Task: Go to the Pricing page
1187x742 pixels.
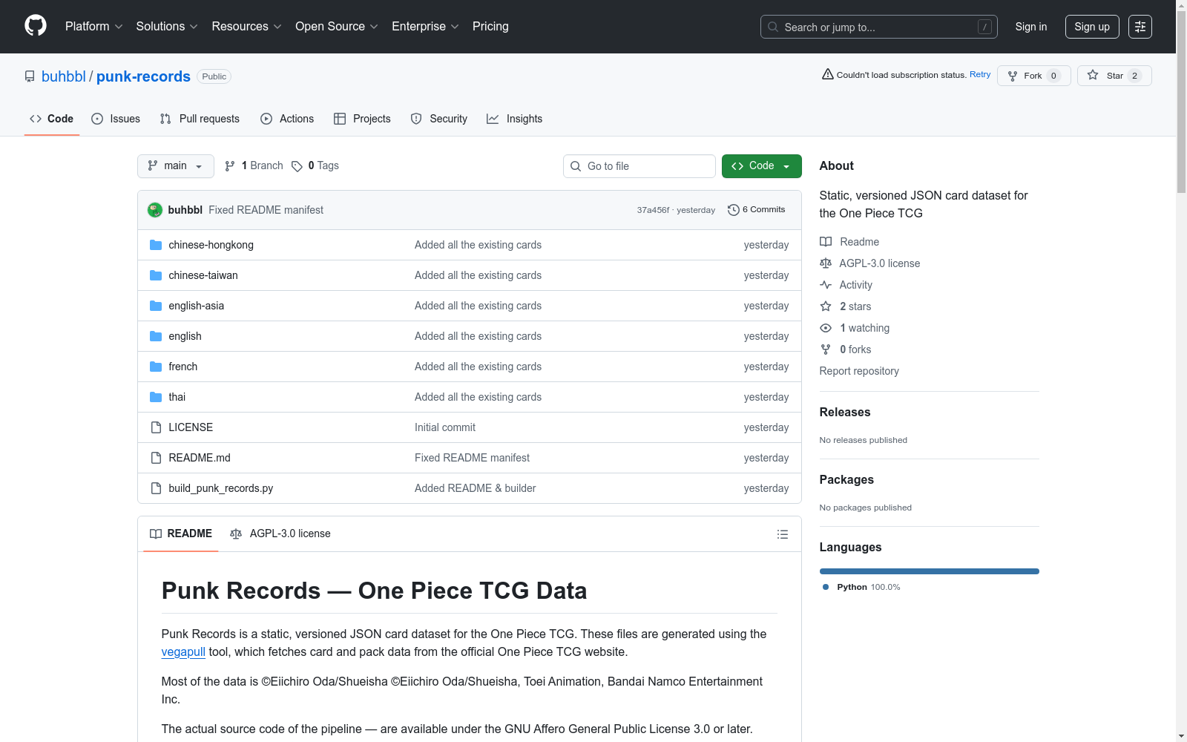Action: pyautogui.click(x=490, y=27)
